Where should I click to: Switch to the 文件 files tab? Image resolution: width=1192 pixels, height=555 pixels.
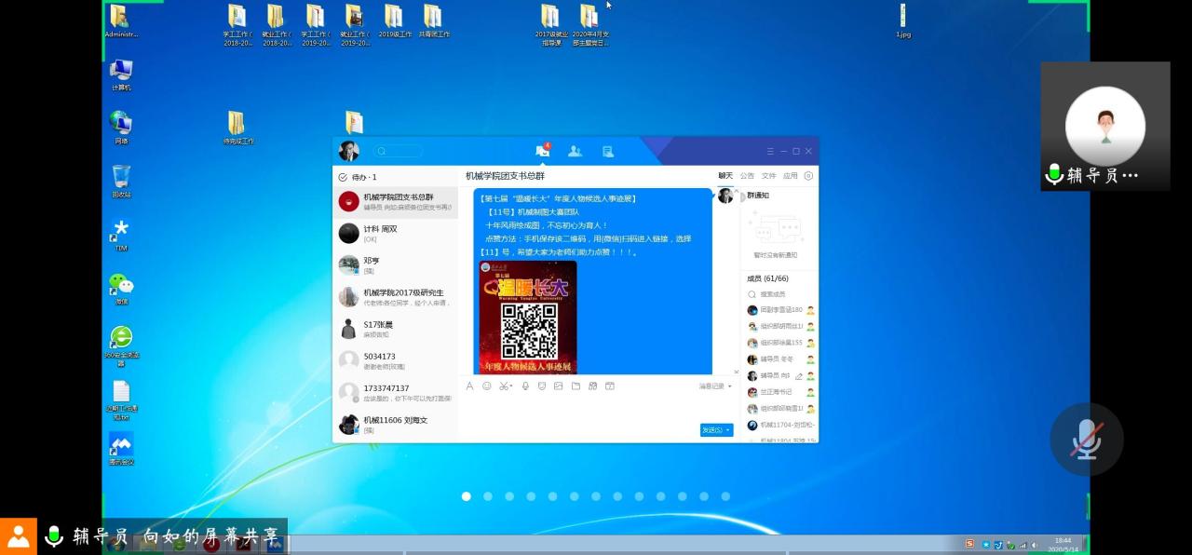[x=768, y=175]
